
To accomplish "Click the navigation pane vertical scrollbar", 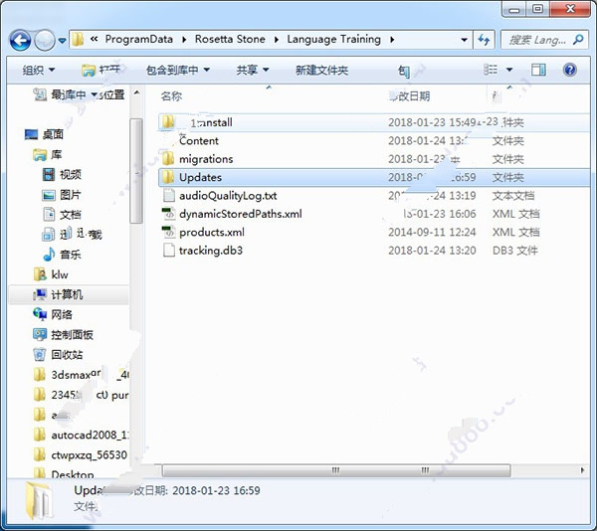I will (136, 170).
